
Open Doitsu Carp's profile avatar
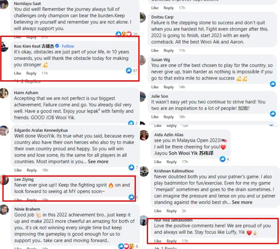(x=142, y=17)
